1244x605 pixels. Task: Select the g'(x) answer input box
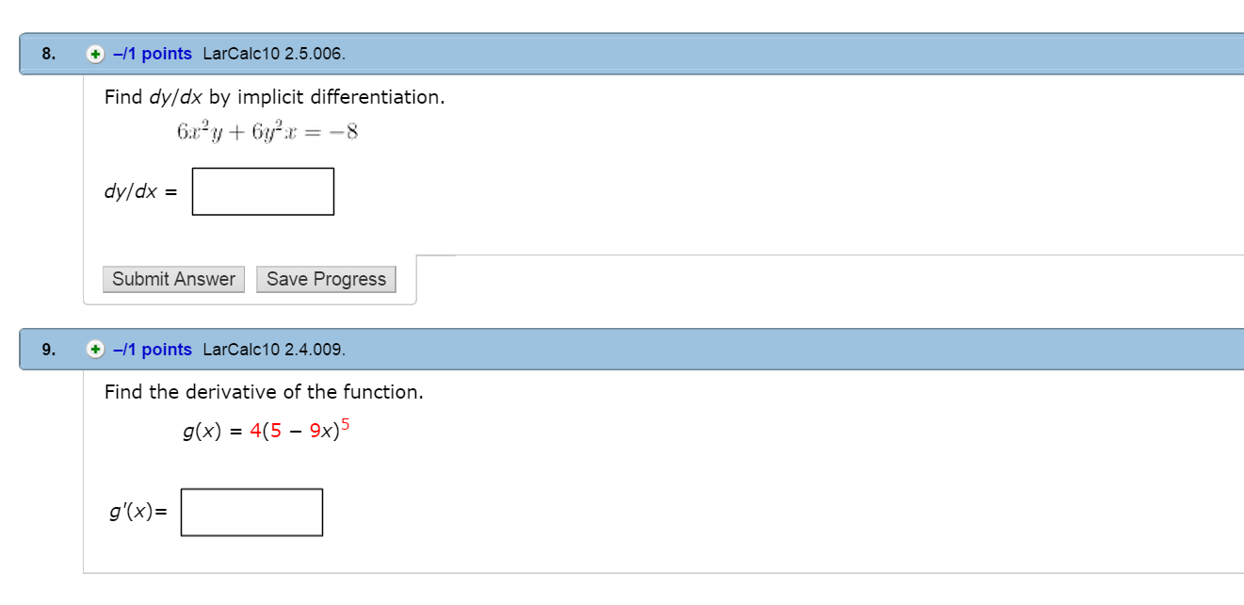coord(251,512)
